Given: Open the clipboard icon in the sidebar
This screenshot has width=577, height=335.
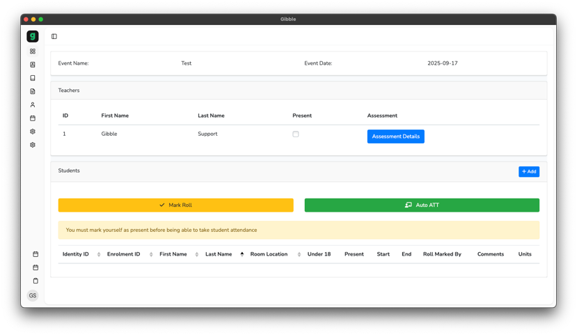Looking at the screenshot, I should click(35, 281).
